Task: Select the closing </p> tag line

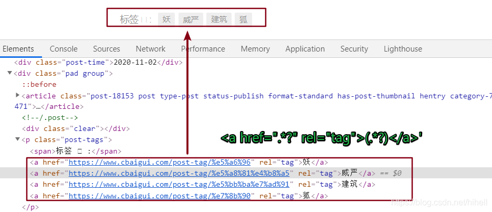Action: tap(30, 207)
